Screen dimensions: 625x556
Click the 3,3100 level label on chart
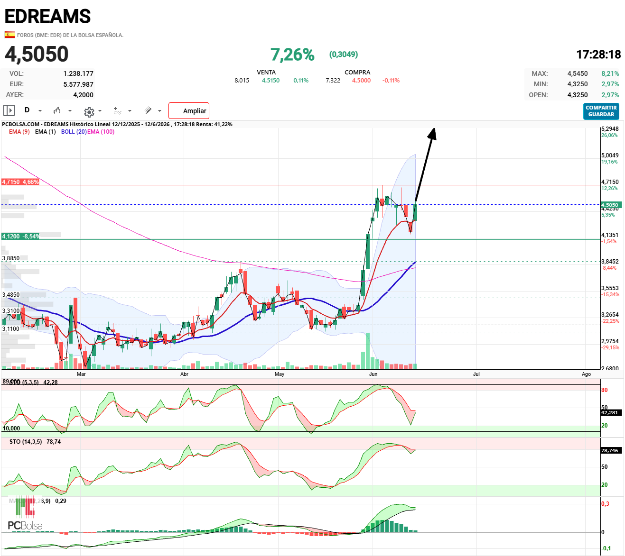click(x=11, y=311)
